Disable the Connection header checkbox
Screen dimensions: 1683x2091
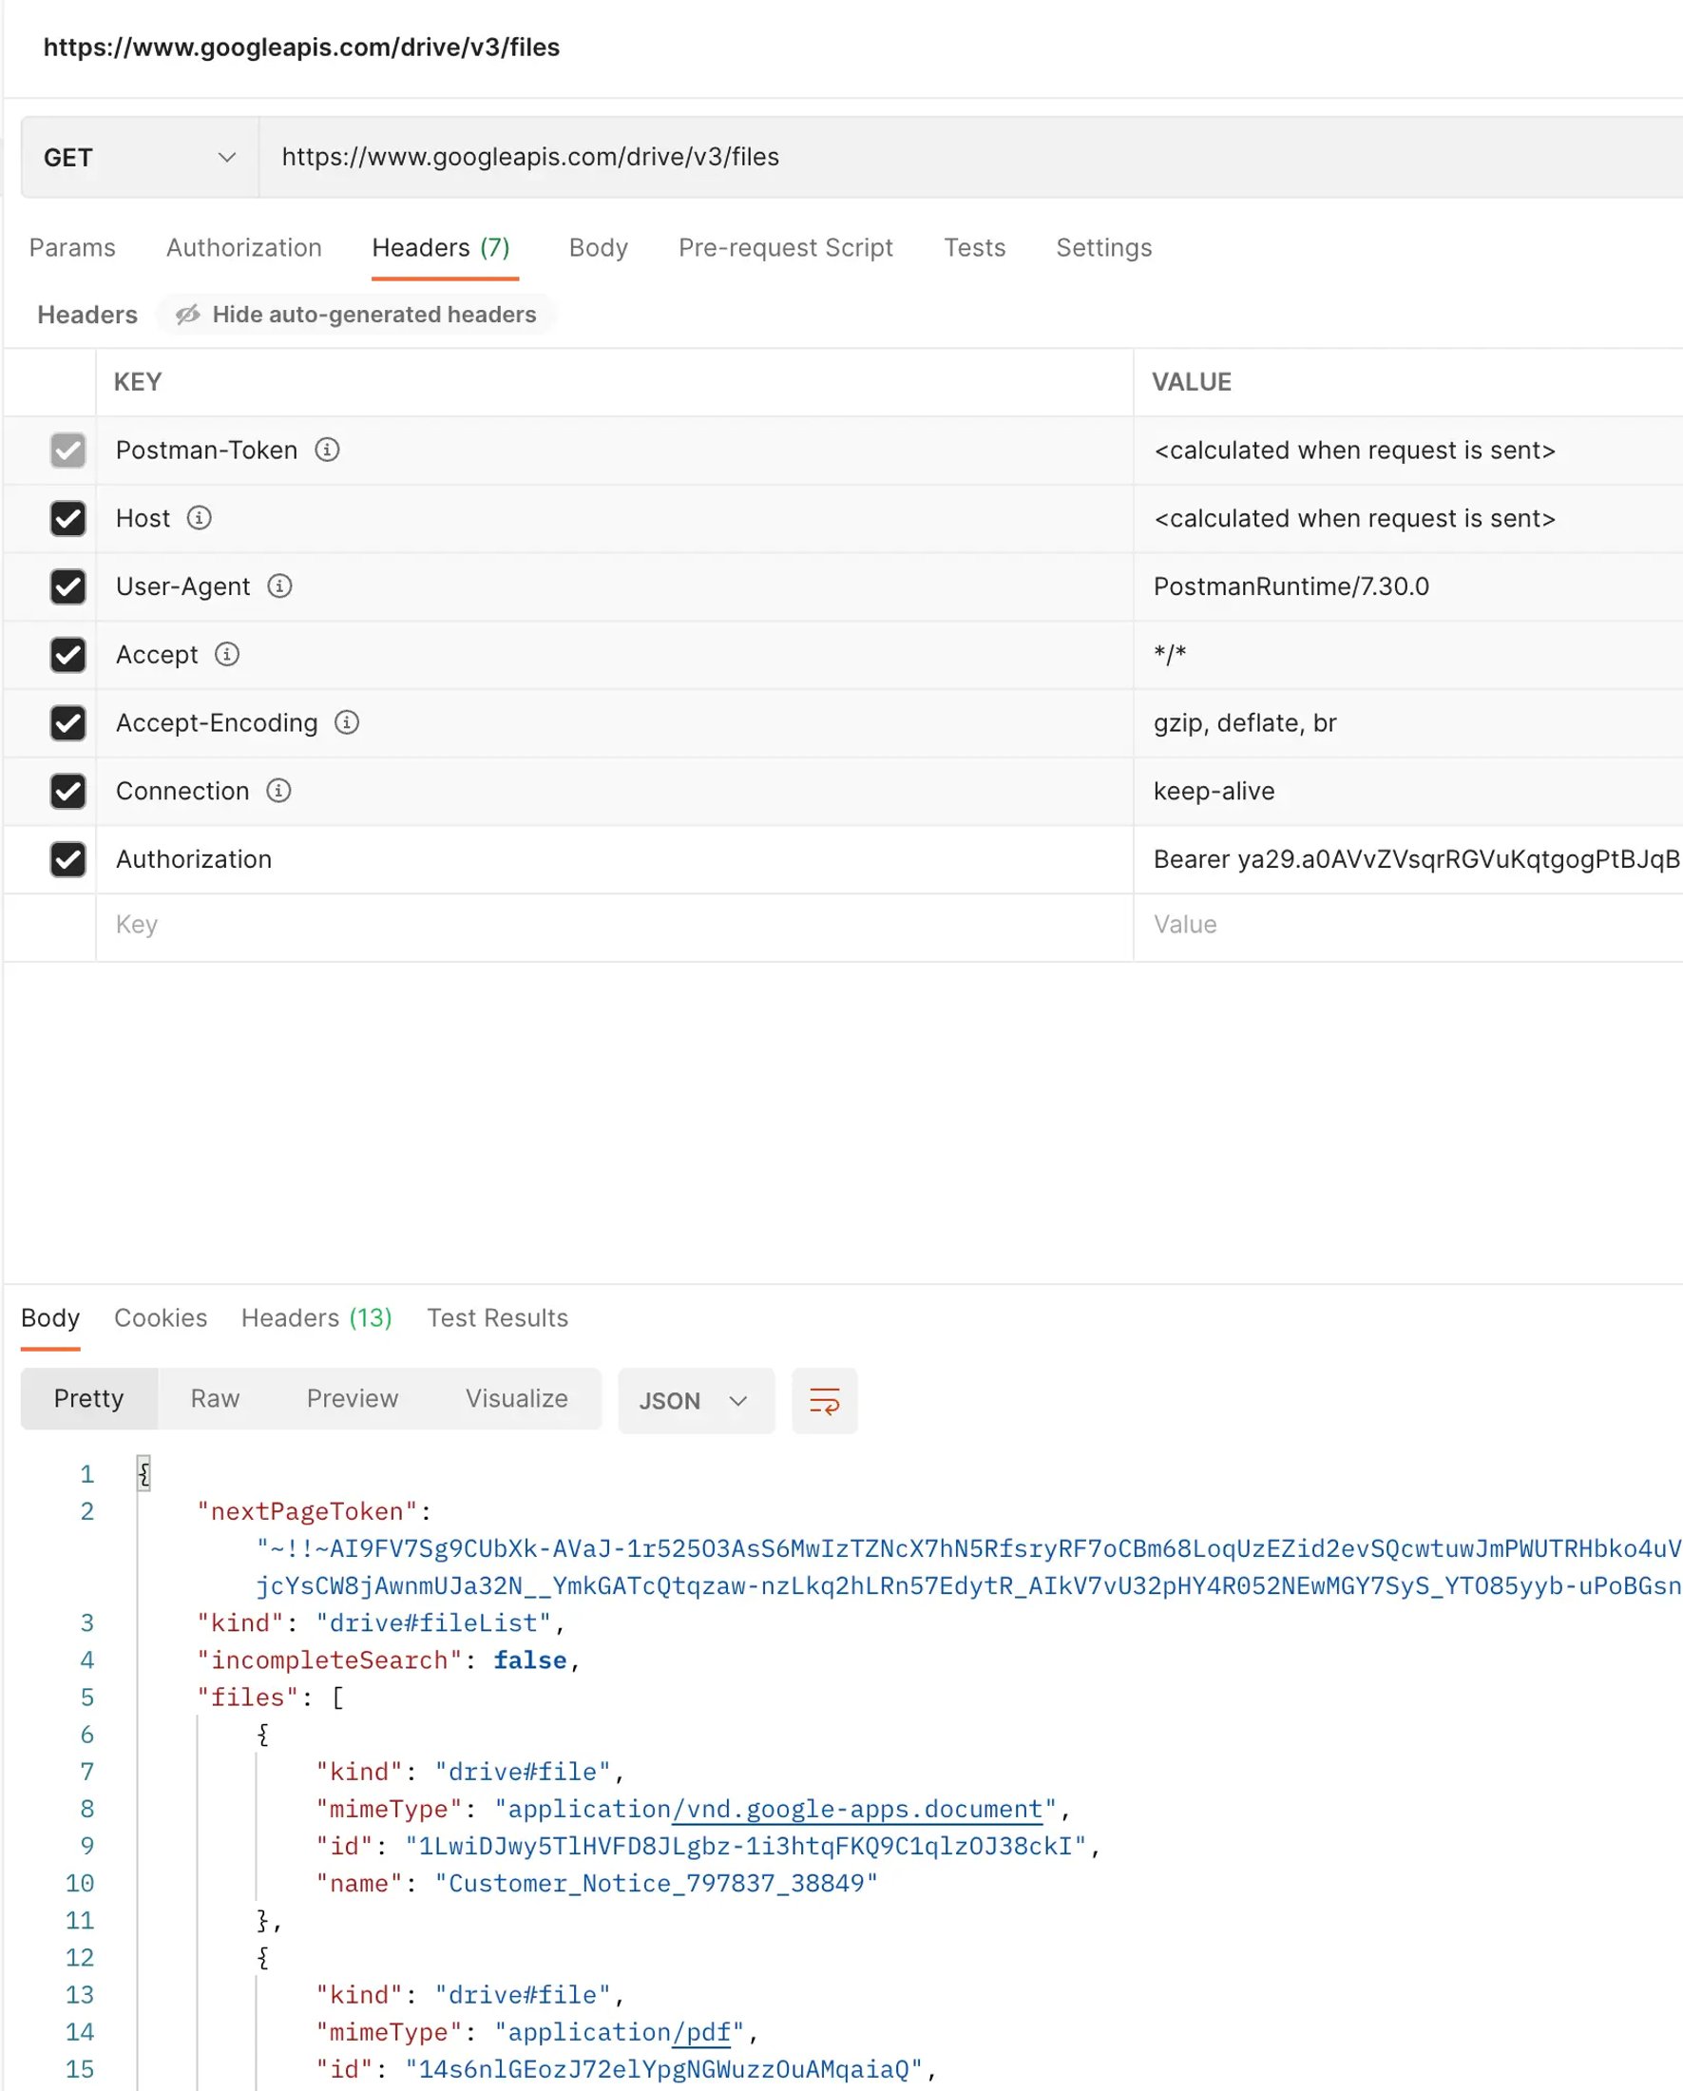[x=67, y=791]
